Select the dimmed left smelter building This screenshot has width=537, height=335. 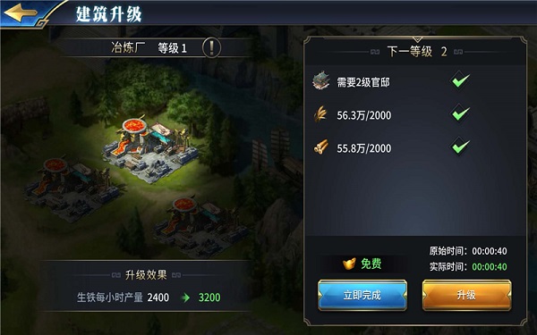70,188
